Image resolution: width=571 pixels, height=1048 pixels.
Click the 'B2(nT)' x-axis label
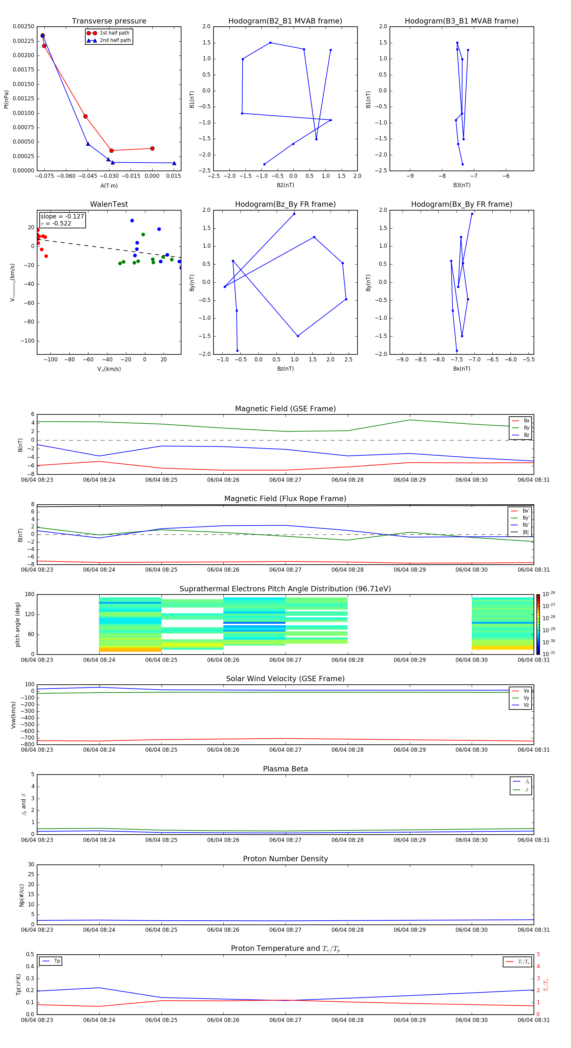(x=285, y=185)
